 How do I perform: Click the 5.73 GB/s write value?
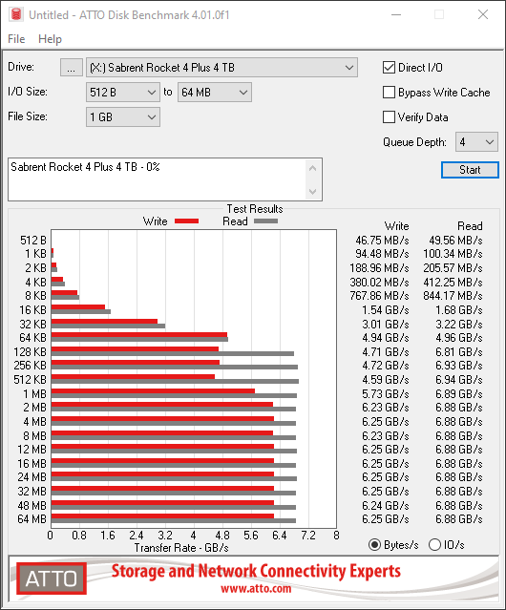coord(386,393)
